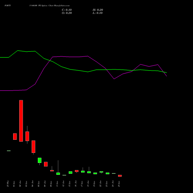Click the 25 Jun date label
This screenshot has height=193, width=193.
point(119,184)
